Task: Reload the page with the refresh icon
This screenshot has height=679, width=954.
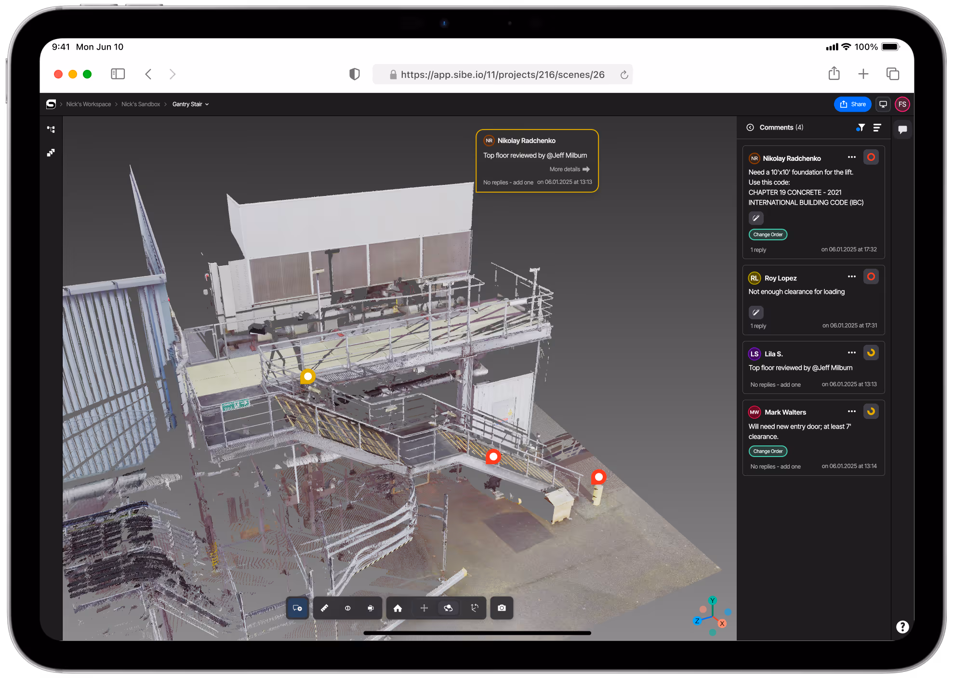Action: point(624,75)
